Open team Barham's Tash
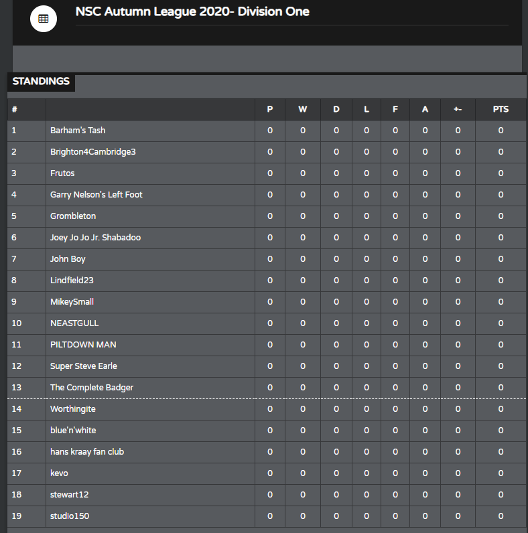This screenshot has height=533, width=528. click(x=78, y=131)
